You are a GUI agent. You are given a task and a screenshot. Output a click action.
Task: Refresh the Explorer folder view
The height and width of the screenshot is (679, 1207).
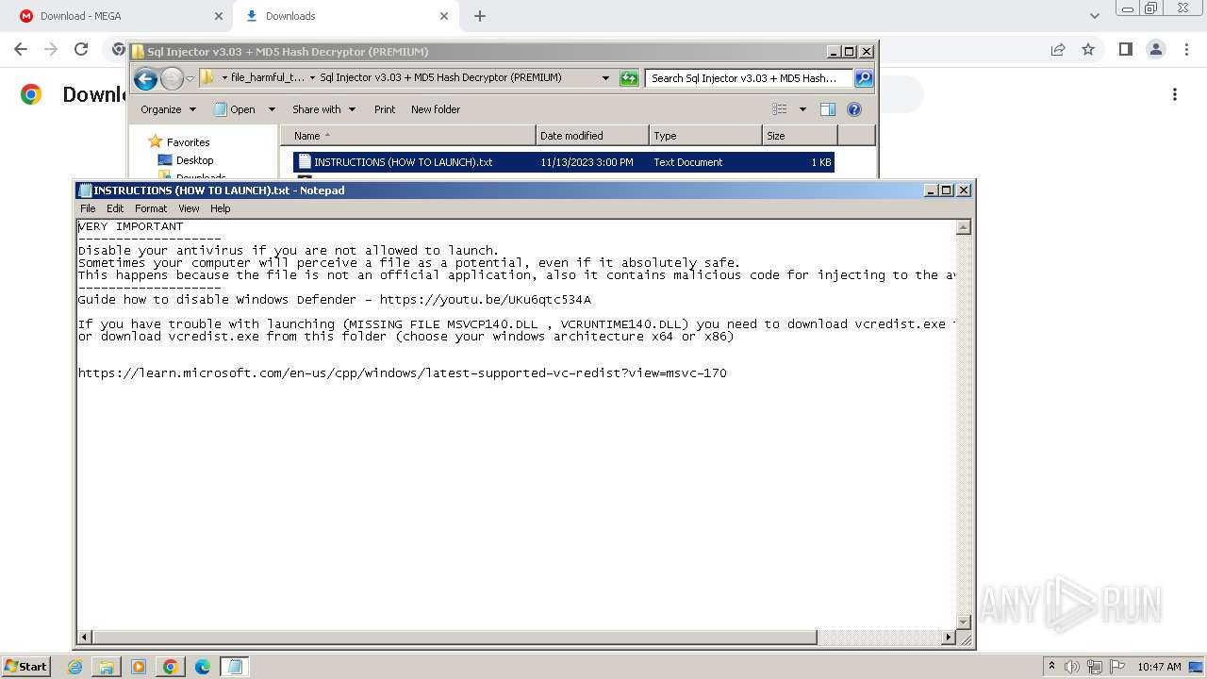pos(629,78)
